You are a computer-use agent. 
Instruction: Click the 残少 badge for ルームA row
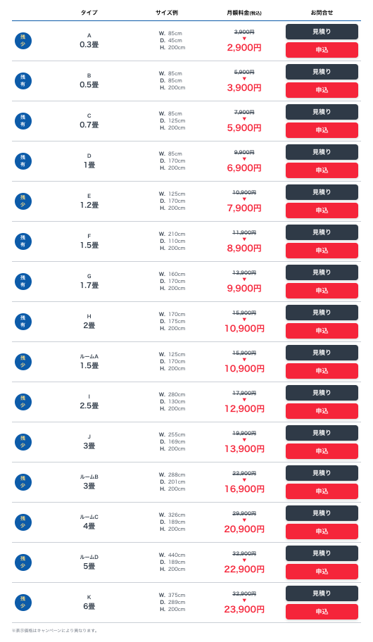(23, 362)
